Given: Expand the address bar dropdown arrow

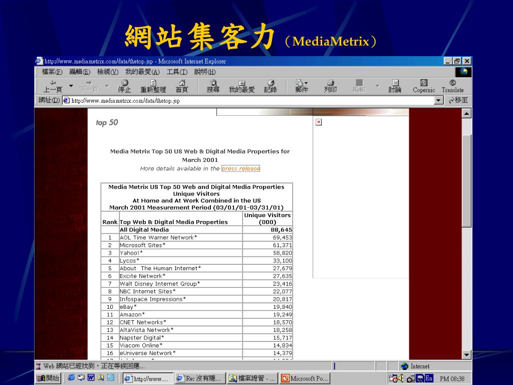Looking at the screenshot, I should 438,100.
